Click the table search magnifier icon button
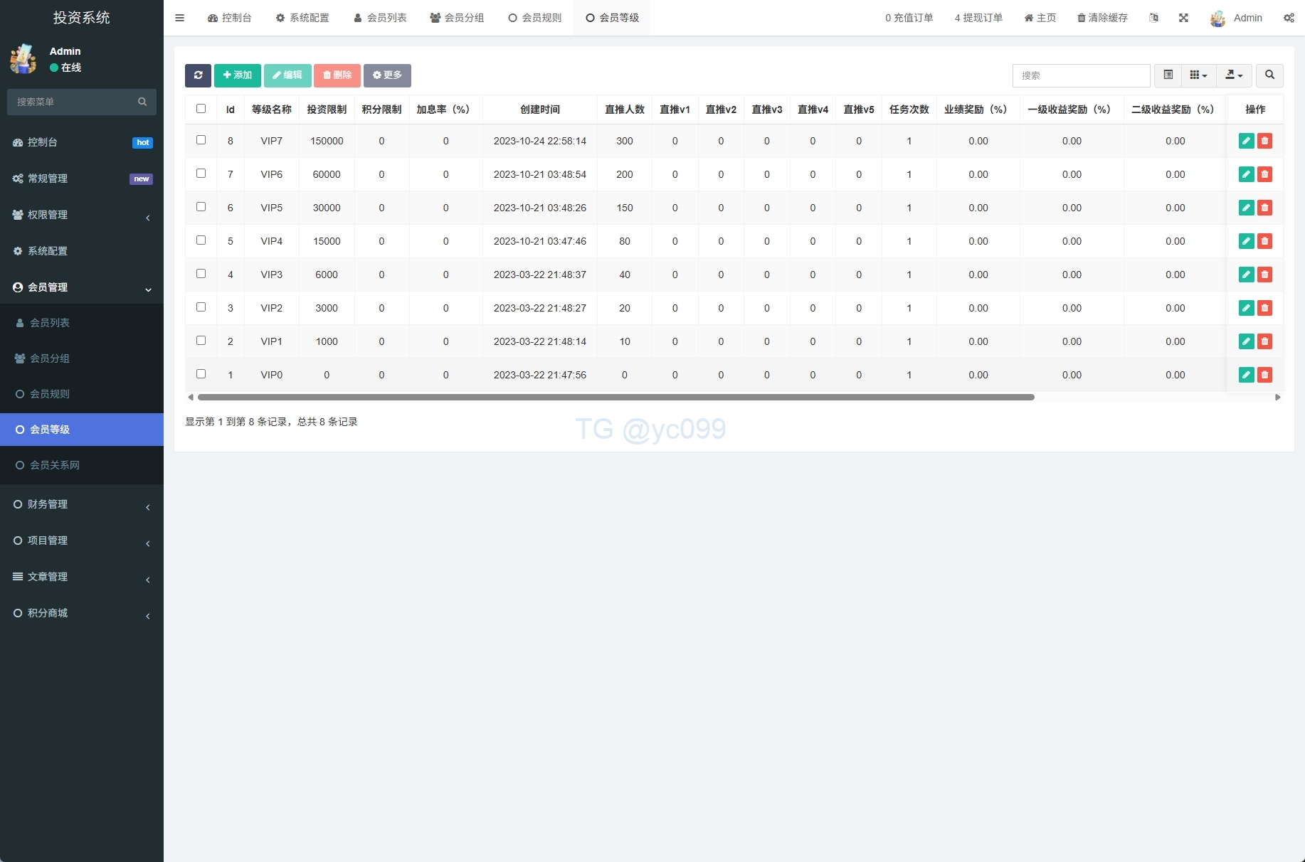1305x862 pixels. pos(1269,75)
